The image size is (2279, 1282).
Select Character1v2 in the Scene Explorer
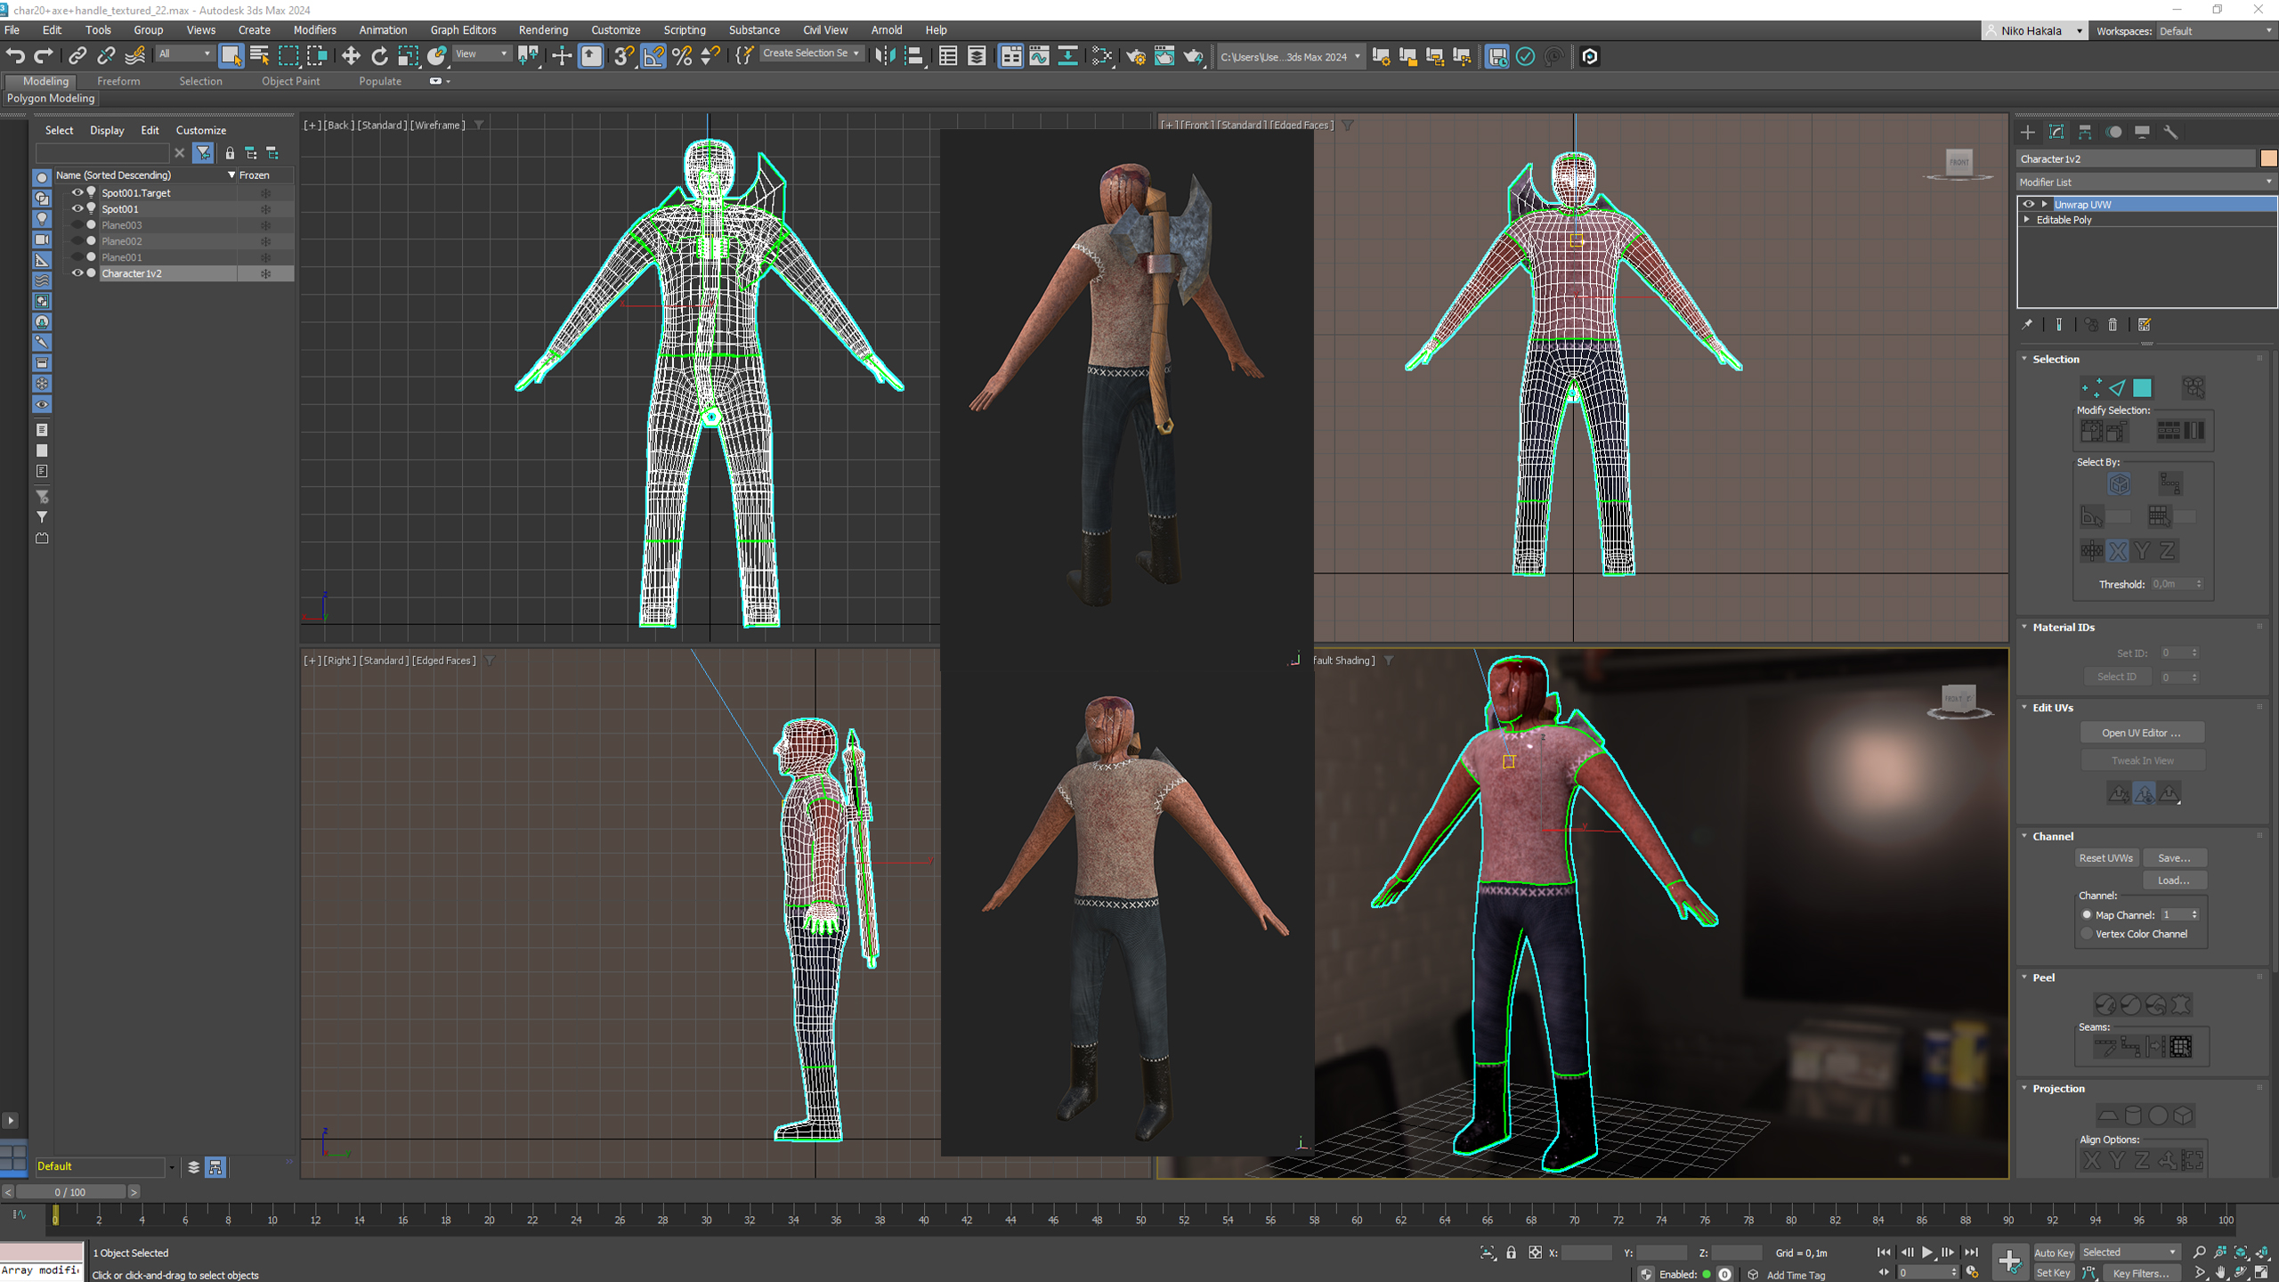tap(133, 273)
